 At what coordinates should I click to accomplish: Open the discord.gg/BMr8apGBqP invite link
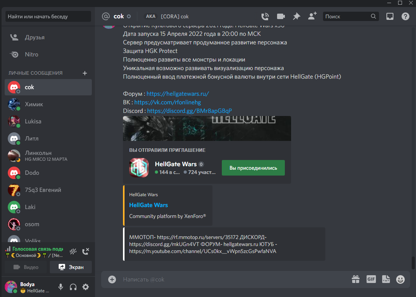point(190,111)
